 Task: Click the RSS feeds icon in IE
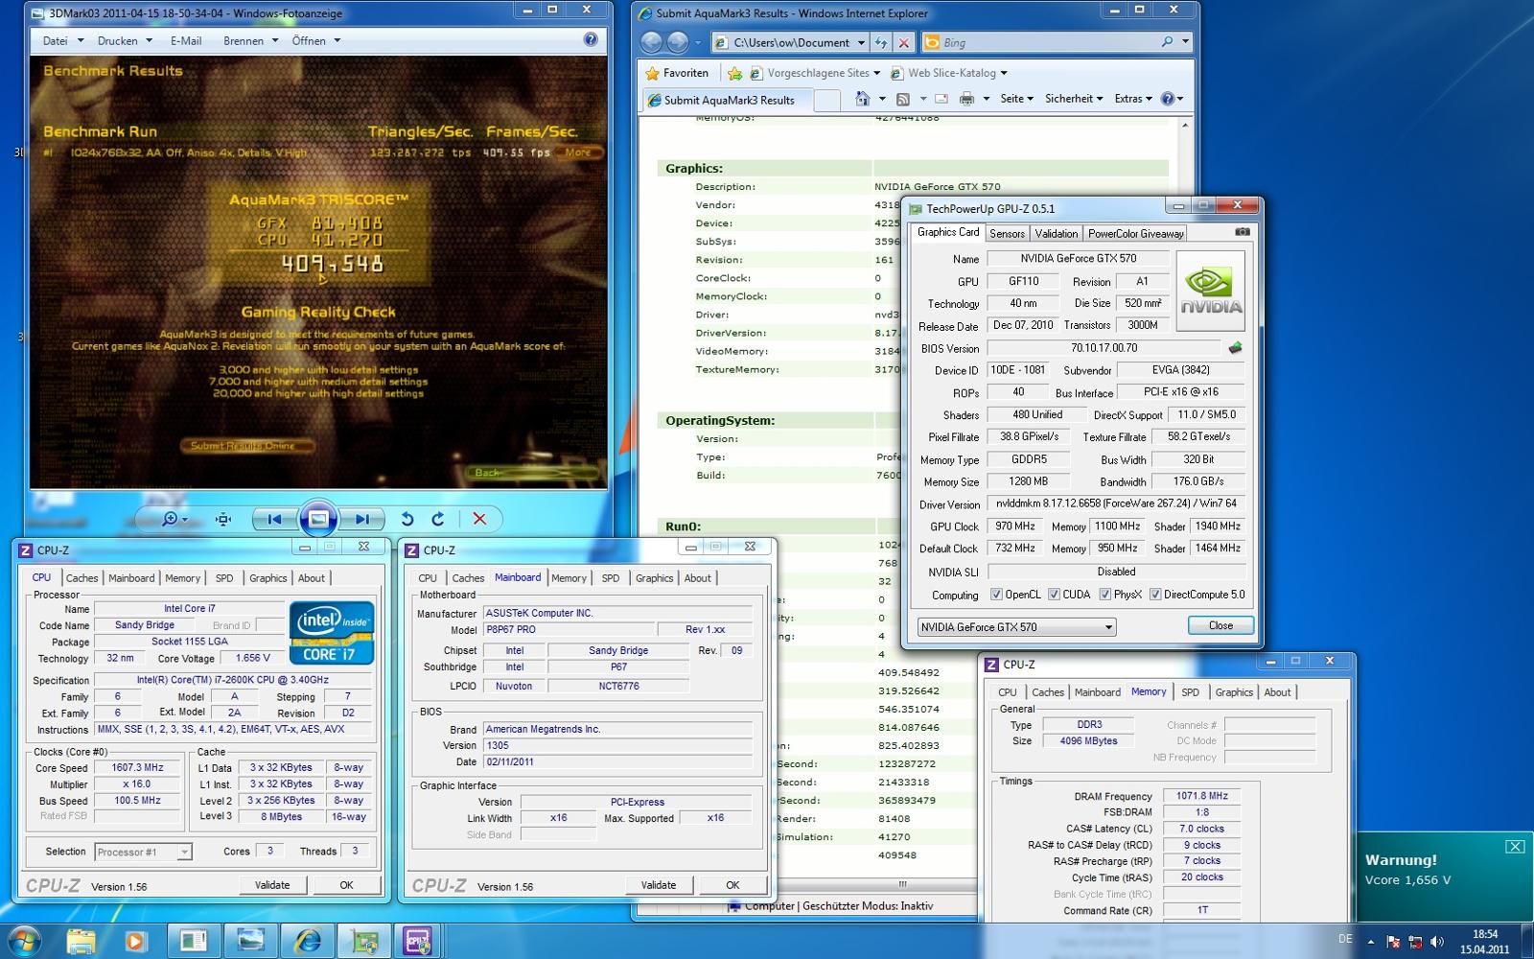coord(902,99)
